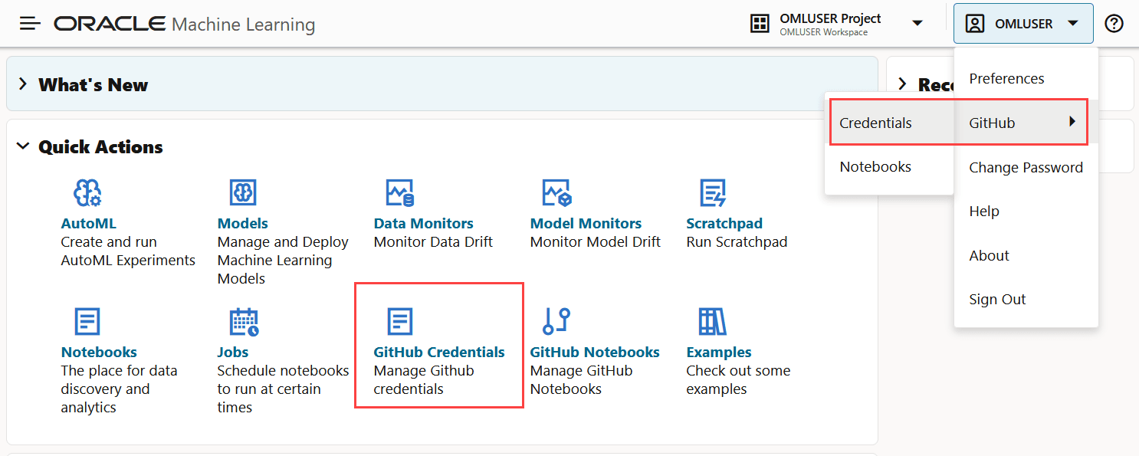Click 'The place for data discovery' description

pos(119,389)
